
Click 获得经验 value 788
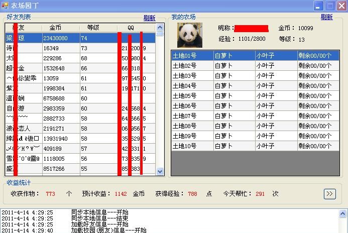point(192,194)
